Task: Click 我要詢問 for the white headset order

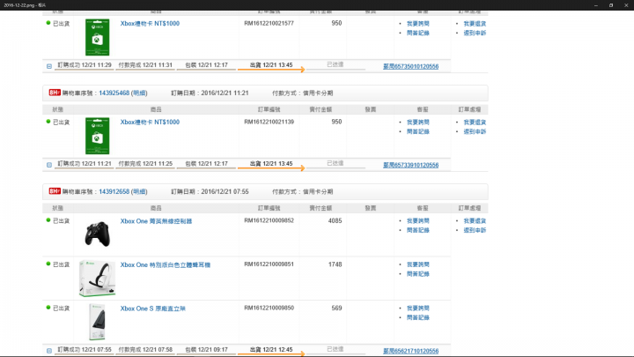Action: 418,264
